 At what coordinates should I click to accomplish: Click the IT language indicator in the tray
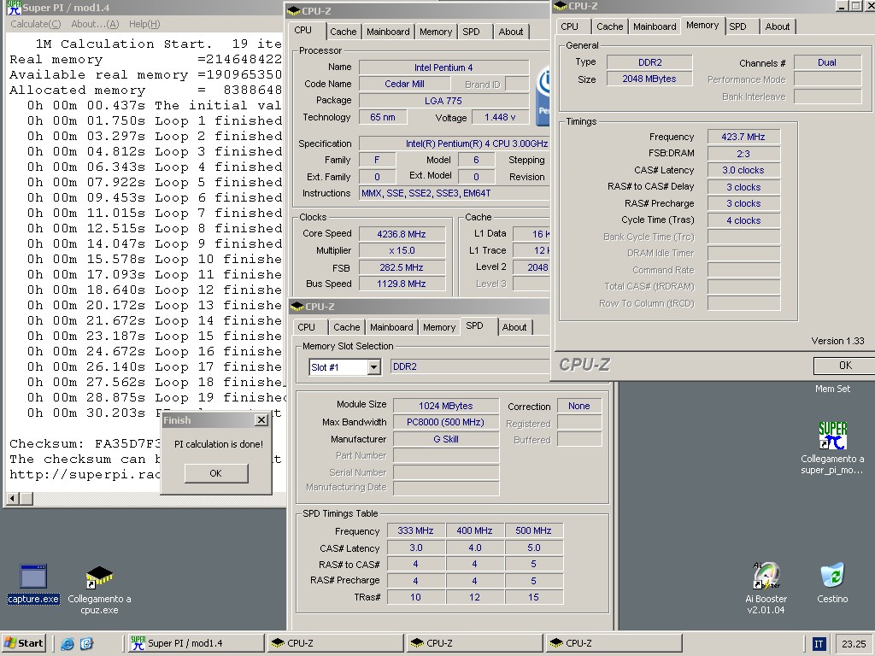click(x=819, y=644)
